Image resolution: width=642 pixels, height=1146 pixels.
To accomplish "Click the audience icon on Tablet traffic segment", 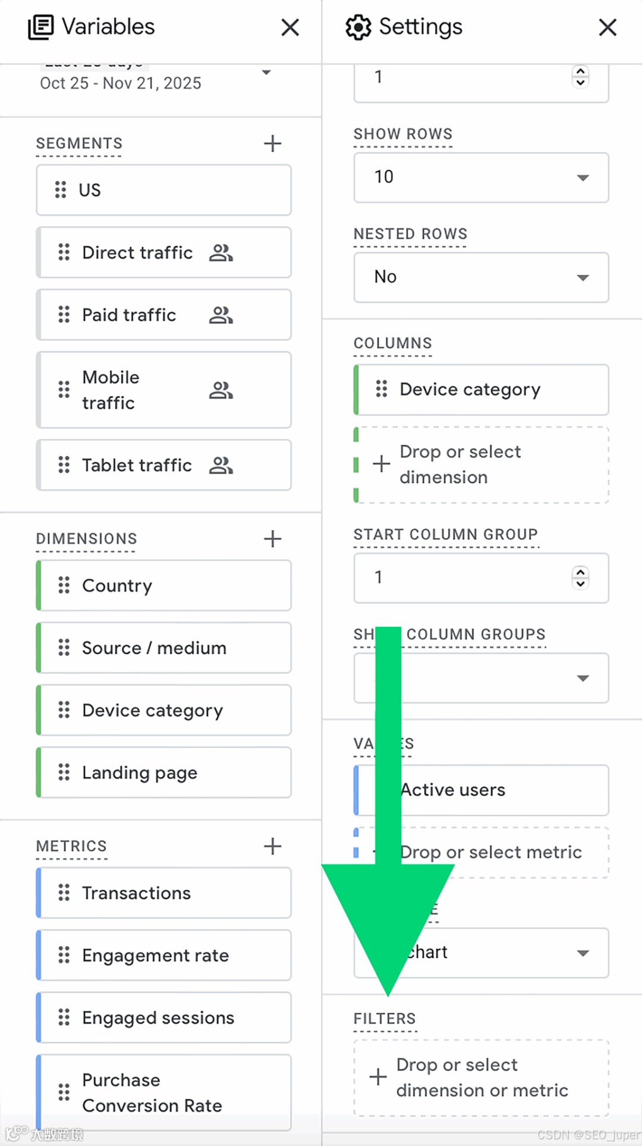I will tap(221, 465).
